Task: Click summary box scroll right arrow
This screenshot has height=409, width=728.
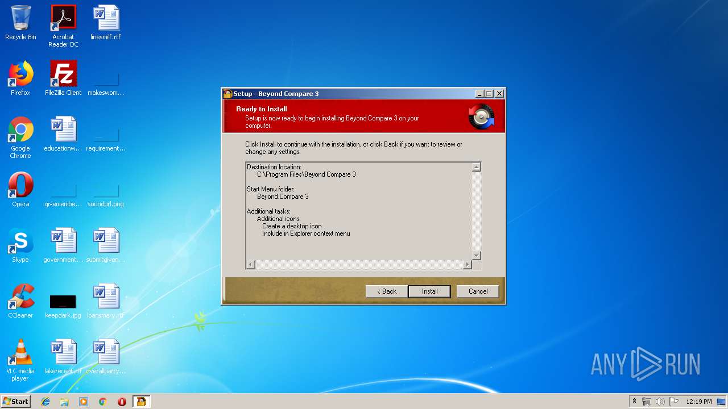Action: (x=468, y=265)
